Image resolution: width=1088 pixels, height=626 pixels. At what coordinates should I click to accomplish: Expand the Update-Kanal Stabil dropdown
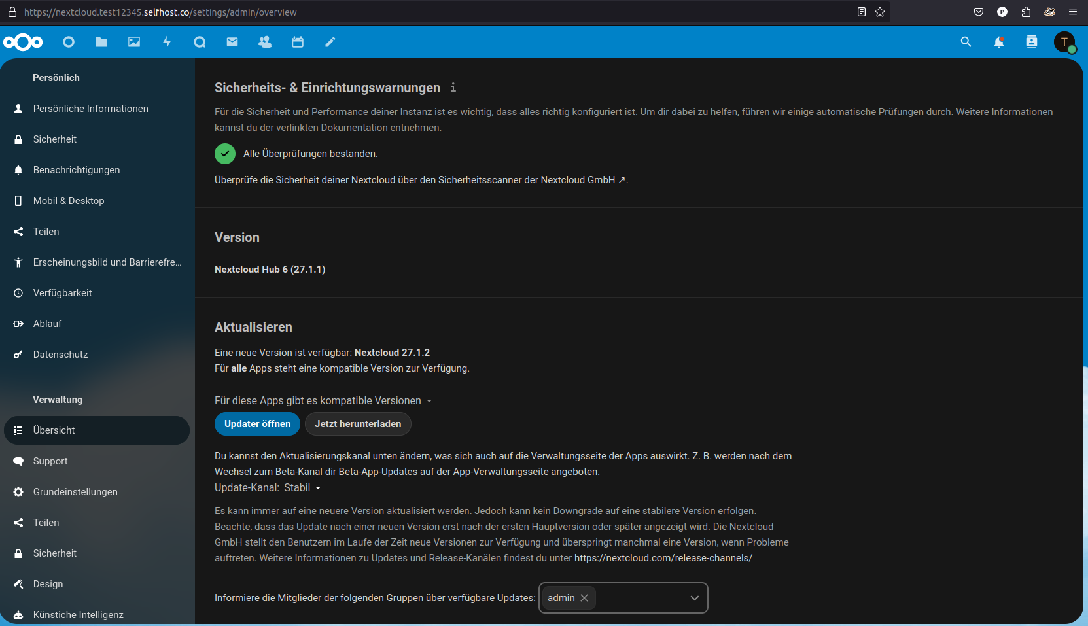(x=302, y=488)
